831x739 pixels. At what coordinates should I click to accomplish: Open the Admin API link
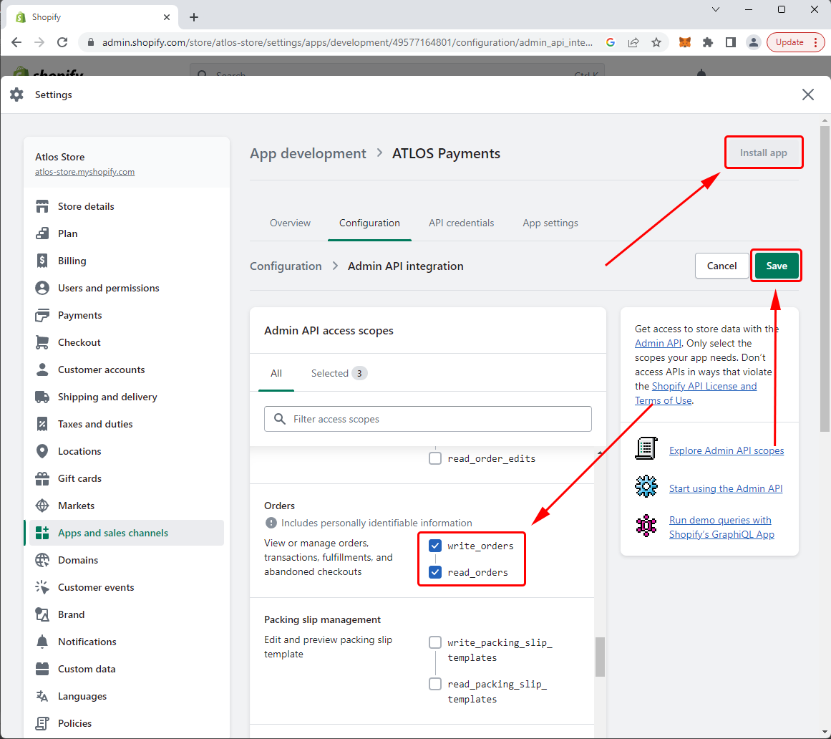click(x=658, y=343)
